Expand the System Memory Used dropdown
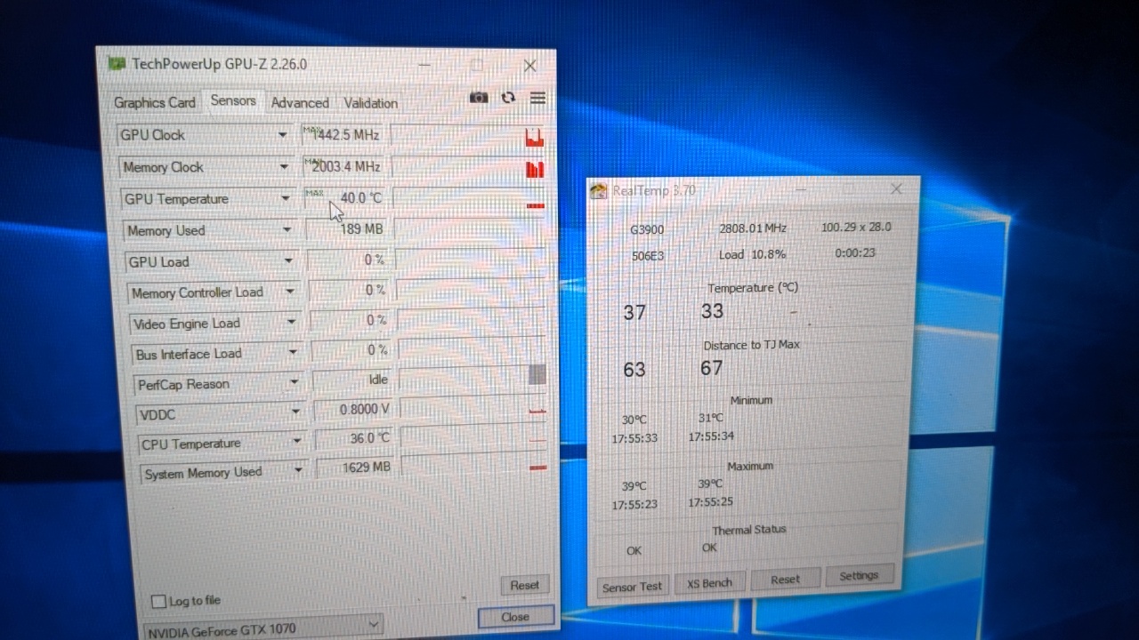The image size is (1139, 640). 299,472
